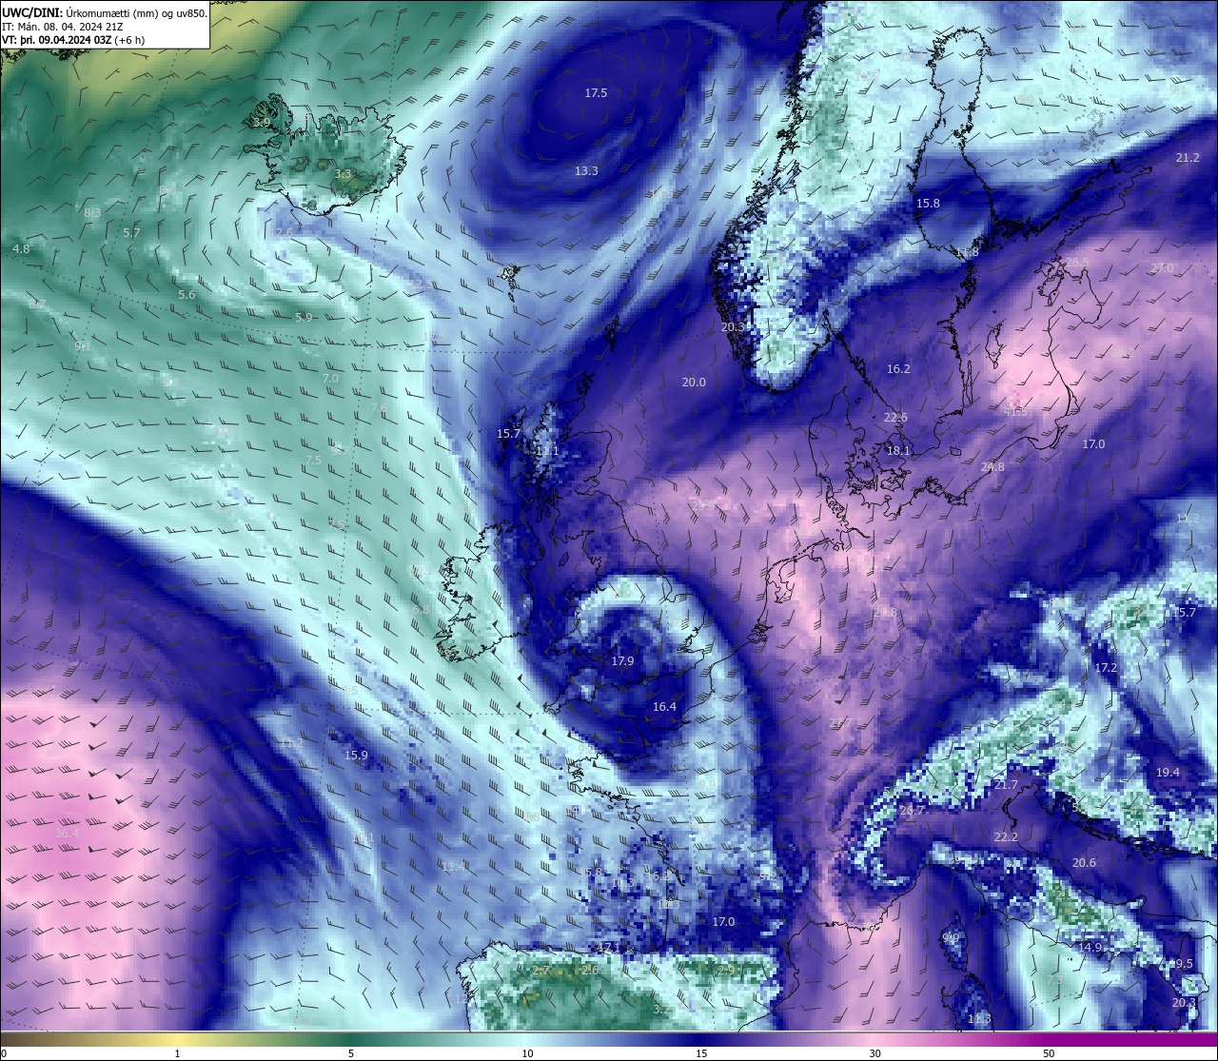1218x1061 pixels.
Task: Click the 10 tick on colour scale
Action: click(527, 1053)
